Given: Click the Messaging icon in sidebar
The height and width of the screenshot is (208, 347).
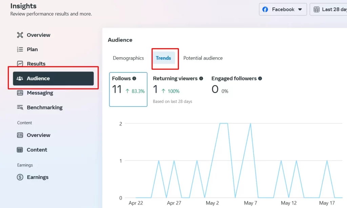Looking at the screenshot, I should click(20, 93).
